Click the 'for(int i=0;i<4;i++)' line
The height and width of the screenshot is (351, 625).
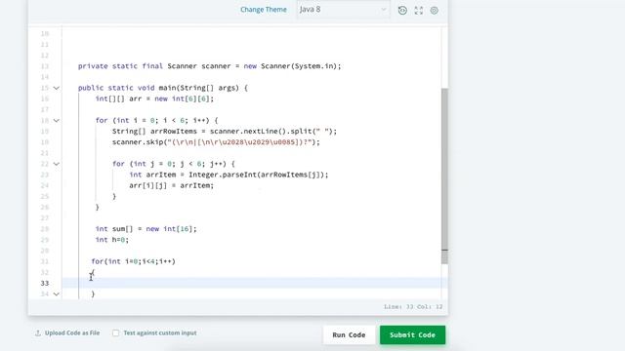(x=134, y=261)
